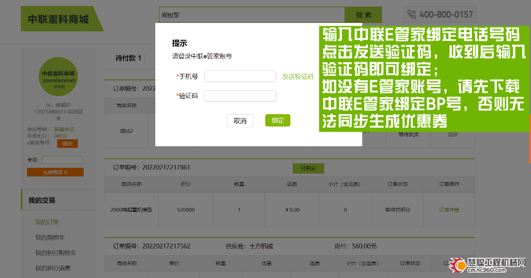This screenshot has width=531, height=278.
Task: Click the 0积分 member points link
Action: click(x=61, y=136)
